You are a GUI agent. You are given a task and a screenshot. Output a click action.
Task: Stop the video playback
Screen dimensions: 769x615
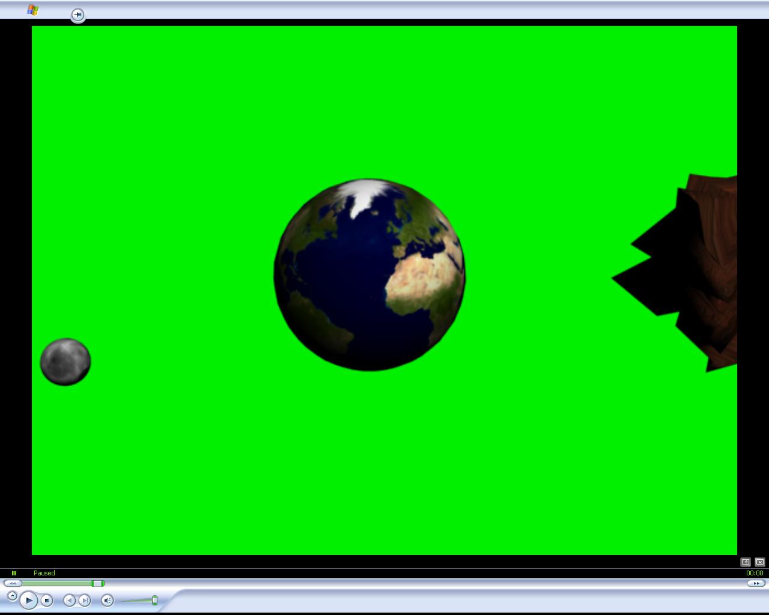click(47, 600)
